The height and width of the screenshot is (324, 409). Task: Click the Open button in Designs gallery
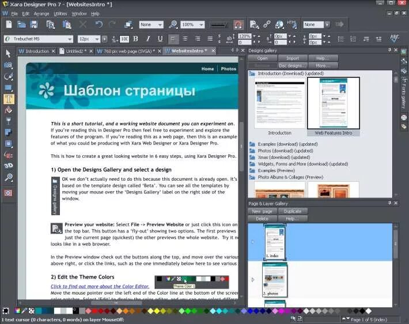(x=263, y=58)
